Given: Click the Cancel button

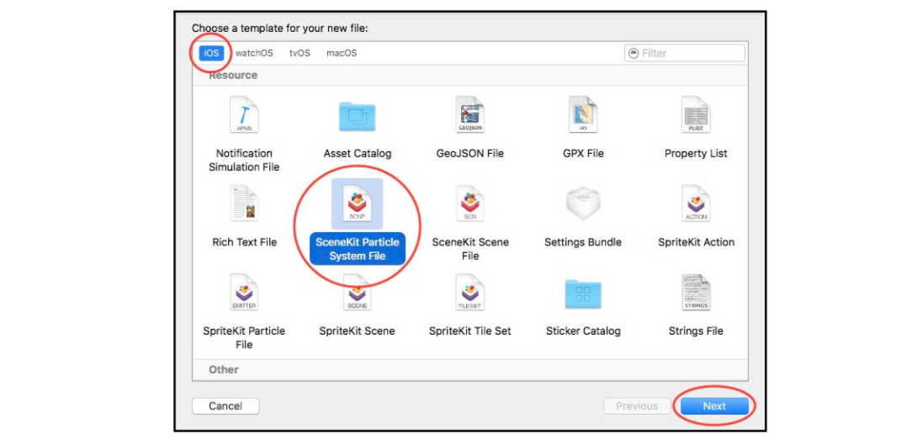Looking at the screenshot, I should click(x=225, y=406).
